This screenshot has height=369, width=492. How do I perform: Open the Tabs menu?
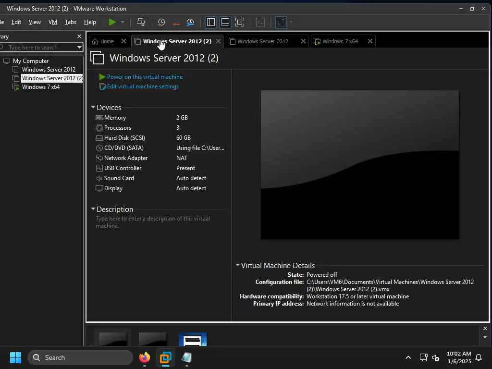71,22
